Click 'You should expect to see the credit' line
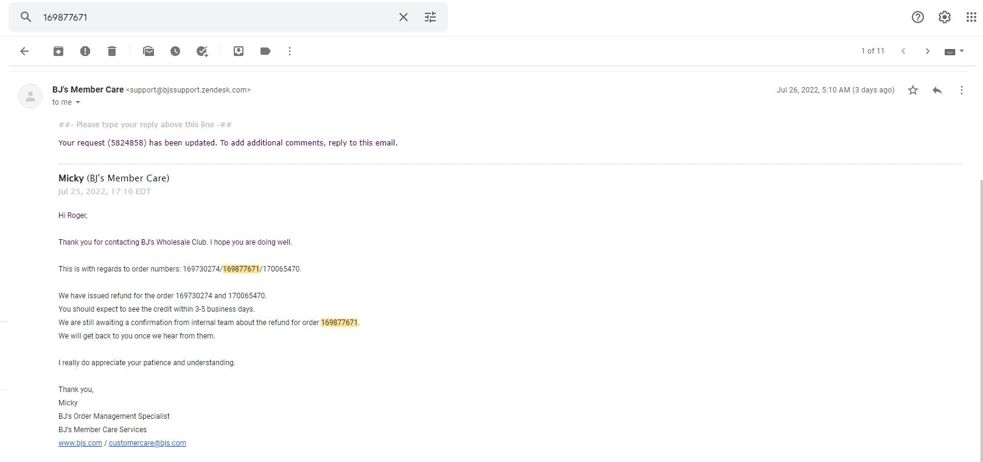Viewport: 983px width, 462px height. (156, 309)
